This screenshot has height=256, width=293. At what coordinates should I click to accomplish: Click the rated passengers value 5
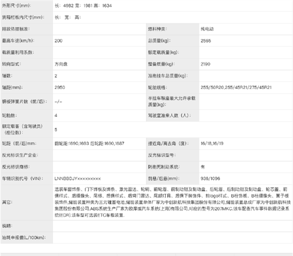[x=56, y=130]
